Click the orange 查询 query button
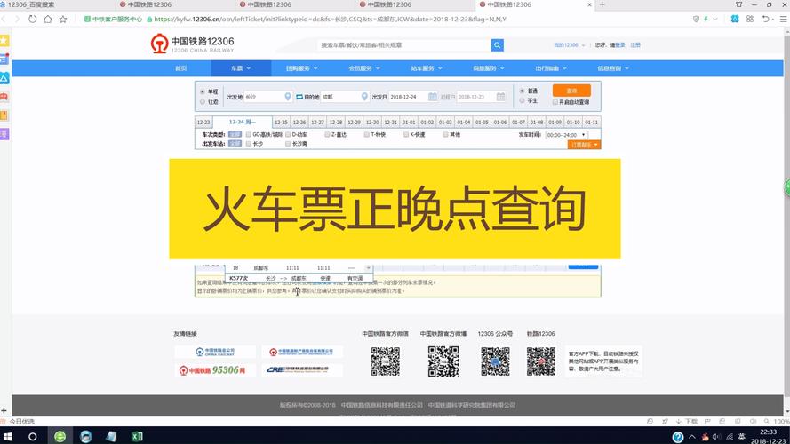 coord(571,91)
